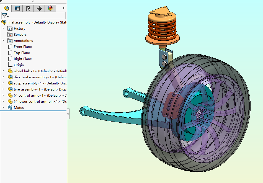This screenshot has width=263, height=183.
Task: Click the History folder icon
Action: [10, 29]
